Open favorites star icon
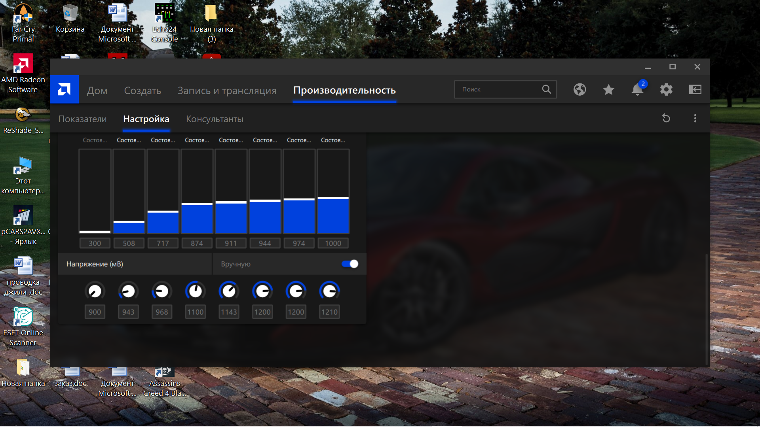760x427 pixels. tap(608, 90)
